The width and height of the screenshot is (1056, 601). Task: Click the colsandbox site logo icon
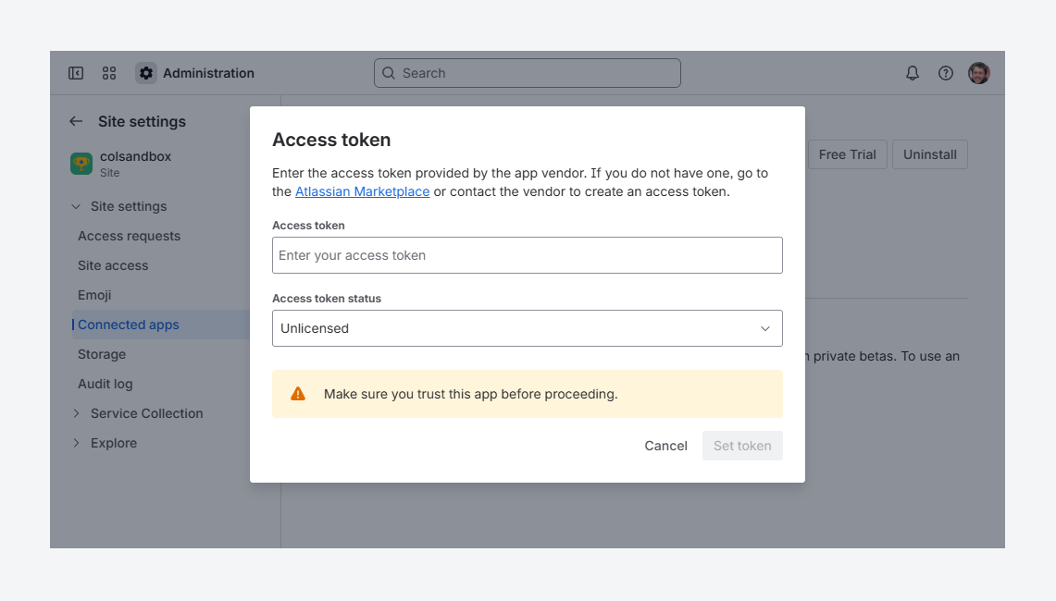(81, 164)
